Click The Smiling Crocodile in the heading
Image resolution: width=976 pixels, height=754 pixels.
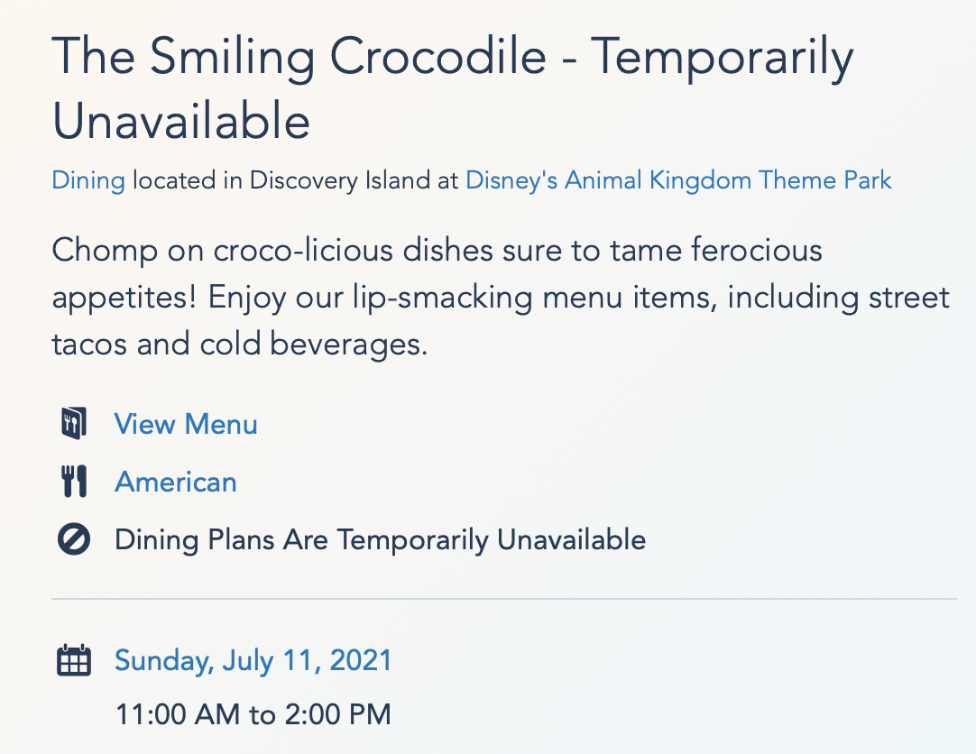coord(299,57)
